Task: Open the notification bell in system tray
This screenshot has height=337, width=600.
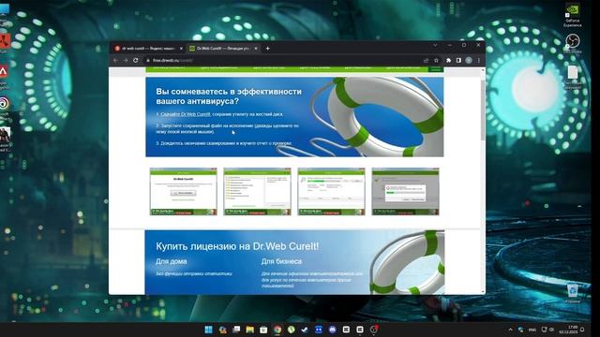Action: click(582, 330)
